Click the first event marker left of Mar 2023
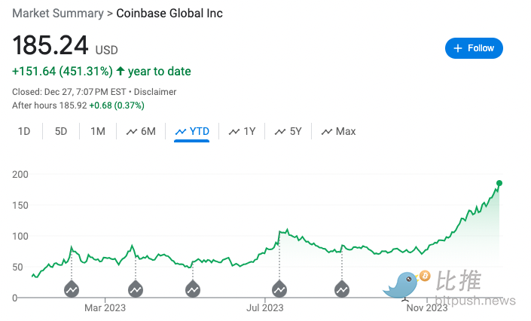The image size is (531, 321). click(72, 289)
